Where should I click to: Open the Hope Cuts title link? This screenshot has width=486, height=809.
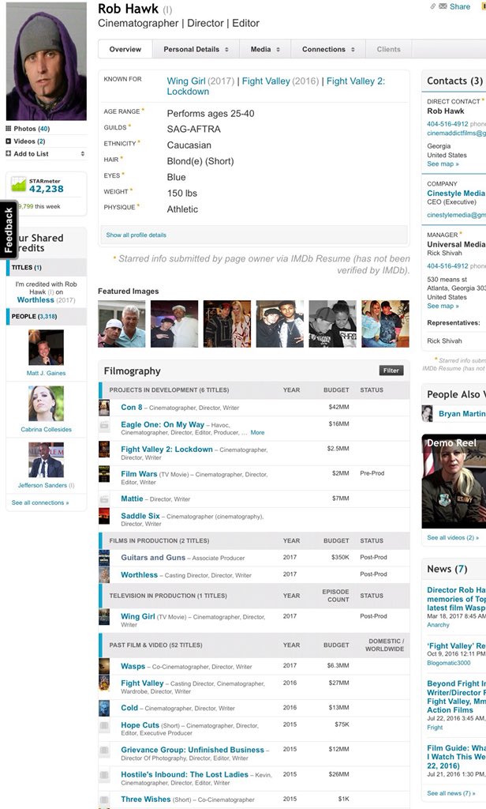click(140, 725)
